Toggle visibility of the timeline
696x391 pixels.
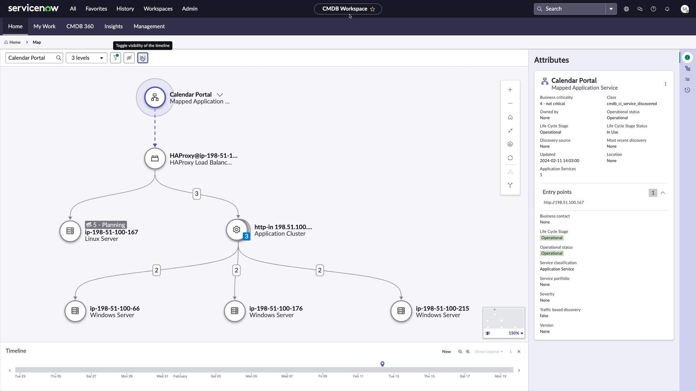click(x=143, y=58)
